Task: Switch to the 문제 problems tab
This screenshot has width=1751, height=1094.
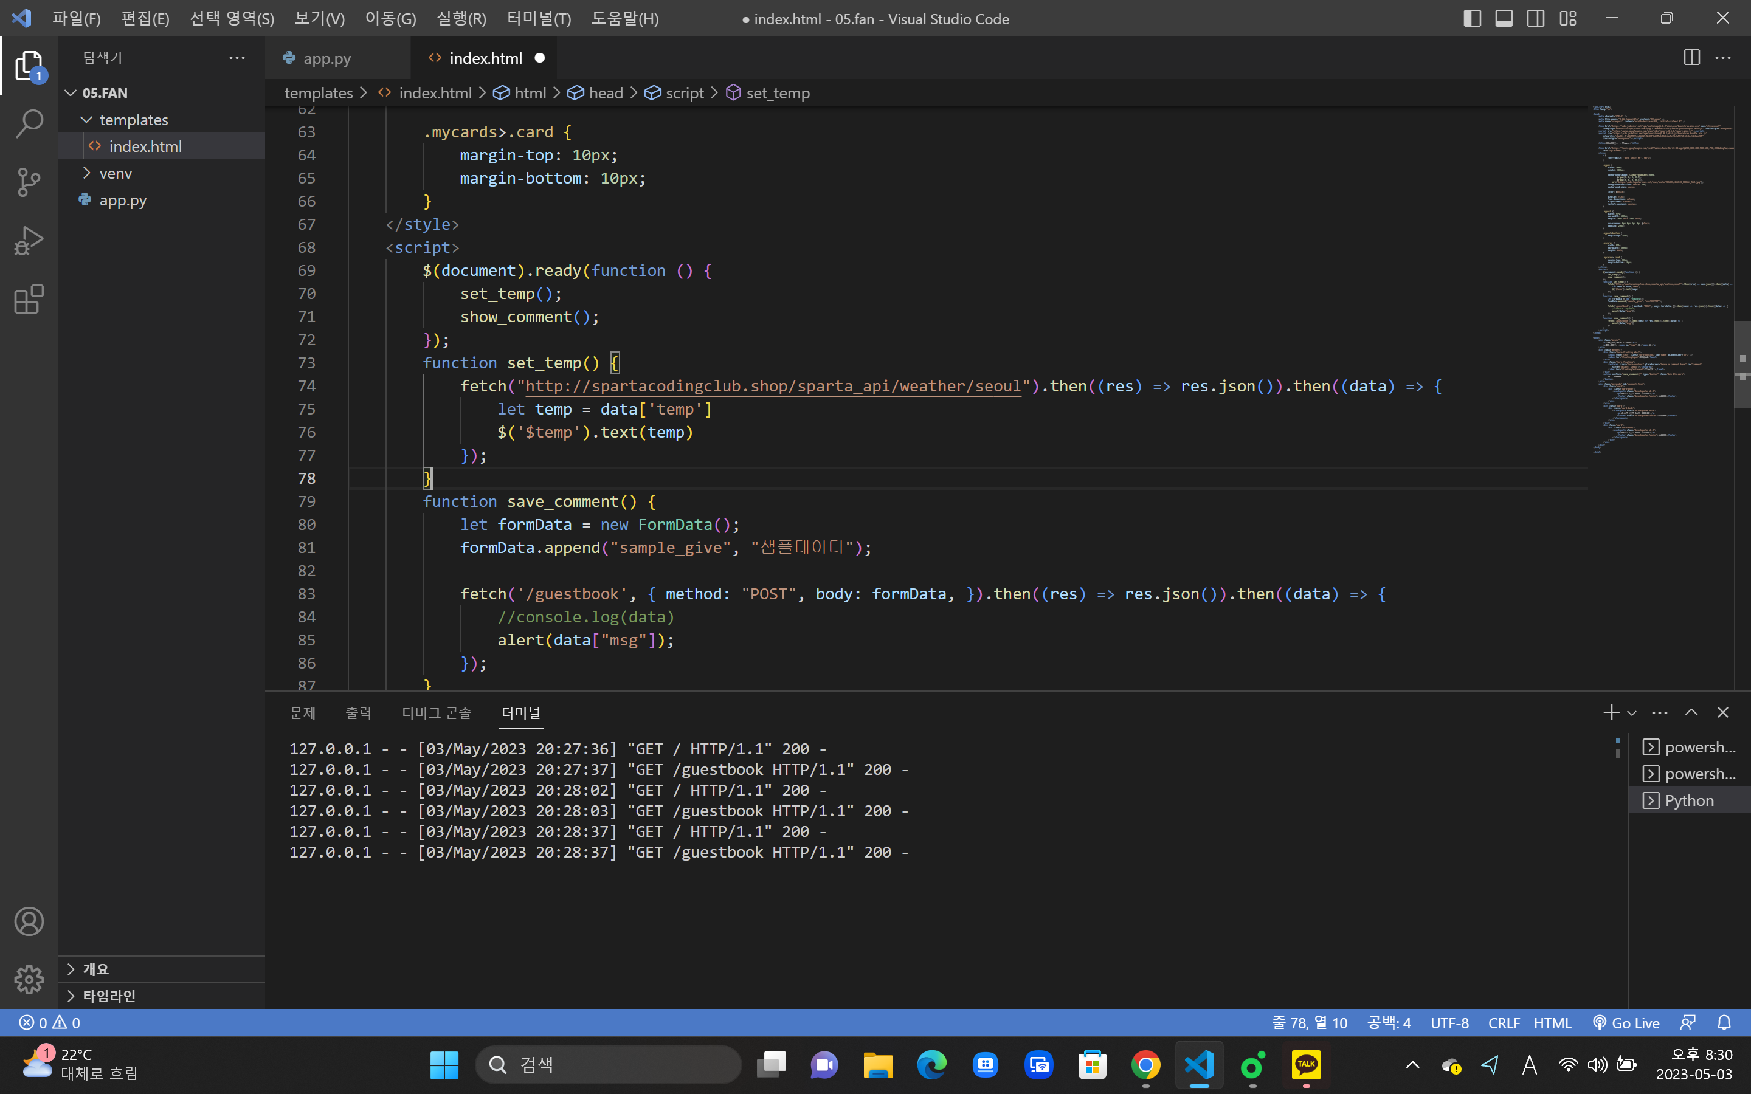Action: tap(302, 713)
